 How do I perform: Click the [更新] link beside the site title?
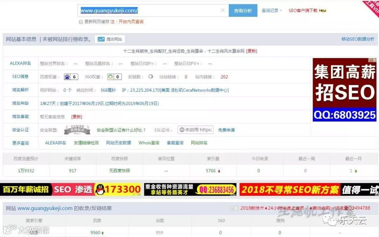[252, 51]
